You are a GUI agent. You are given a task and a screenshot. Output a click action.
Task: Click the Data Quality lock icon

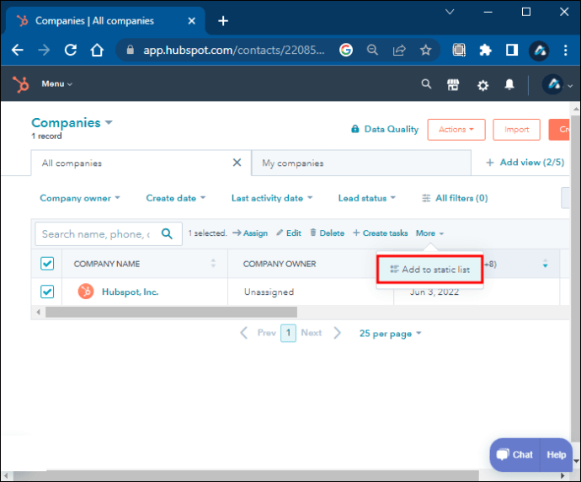(355, 129)
